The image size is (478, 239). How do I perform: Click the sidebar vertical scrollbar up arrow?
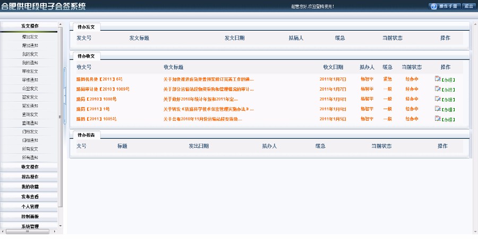(x=60, y=24)
